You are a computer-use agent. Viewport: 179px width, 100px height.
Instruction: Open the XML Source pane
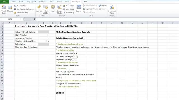point(79,9)
